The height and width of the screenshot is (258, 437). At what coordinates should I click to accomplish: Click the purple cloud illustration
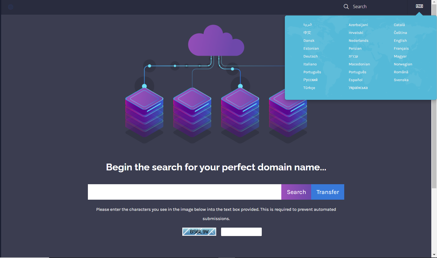(x=216, y=42)
